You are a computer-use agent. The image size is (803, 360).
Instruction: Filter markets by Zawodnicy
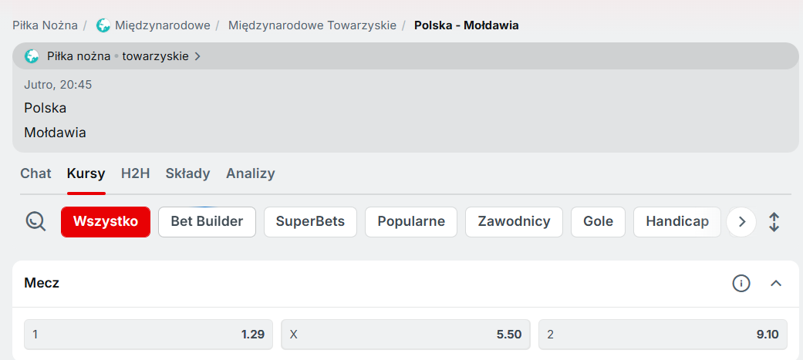[514, 222]
